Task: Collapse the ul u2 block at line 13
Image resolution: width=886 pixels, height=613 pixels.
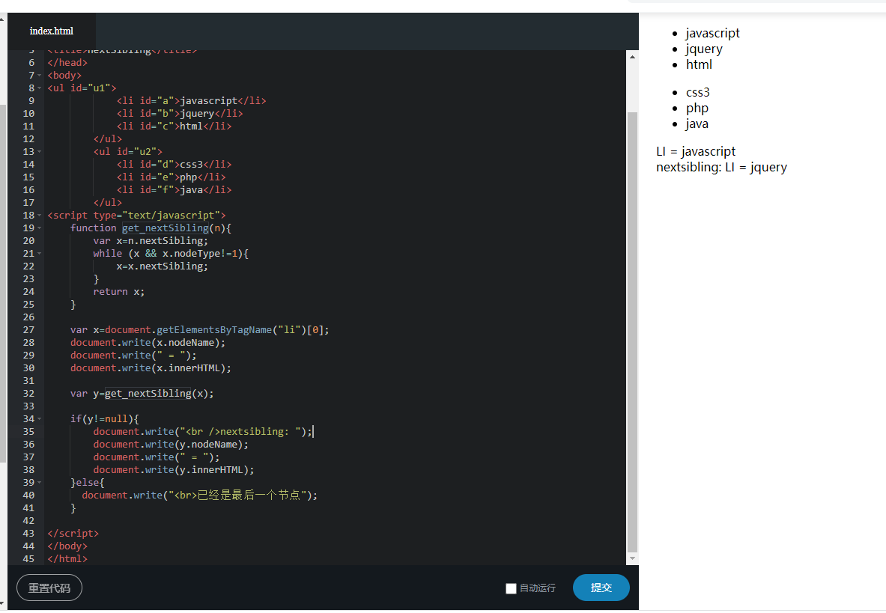Action: click(39, 151)
